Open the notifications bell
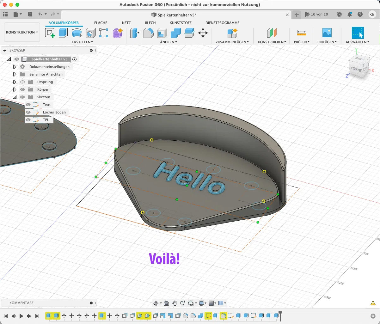Screen dimensions: 380x324 tap(350, 14)
